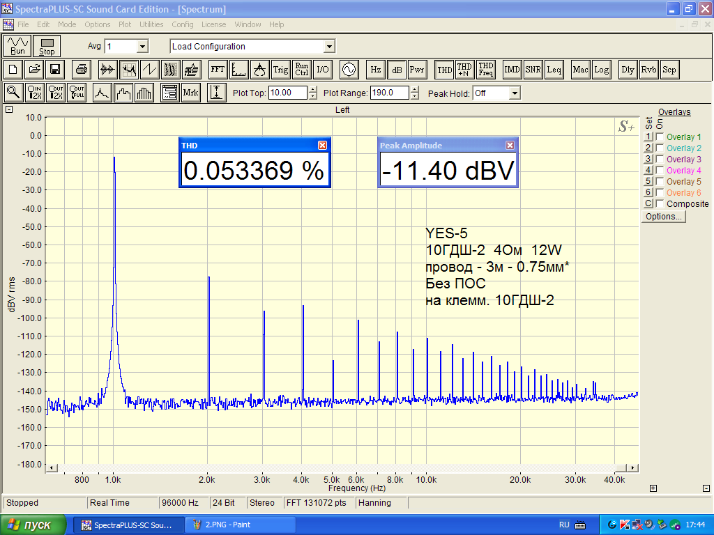Open the Config menu

(x=183, y=24)
